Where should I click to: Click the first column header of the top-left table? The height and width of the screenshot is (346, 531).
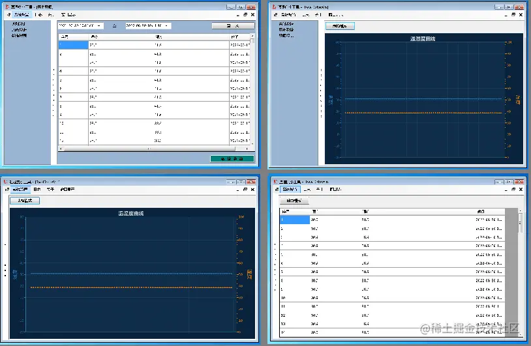[x=73, y=36]
